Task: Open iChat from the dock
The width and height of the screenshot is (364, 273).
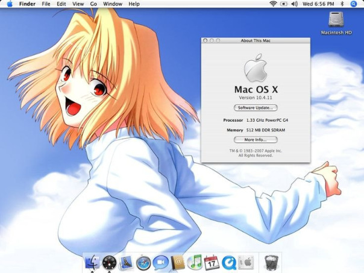Action: tap(160, 262)
